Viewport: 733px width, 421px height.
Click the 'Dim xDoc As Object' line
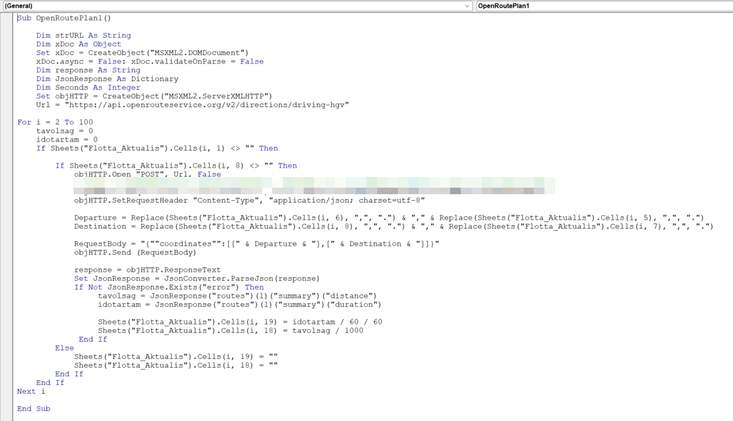tap(79, 44)
